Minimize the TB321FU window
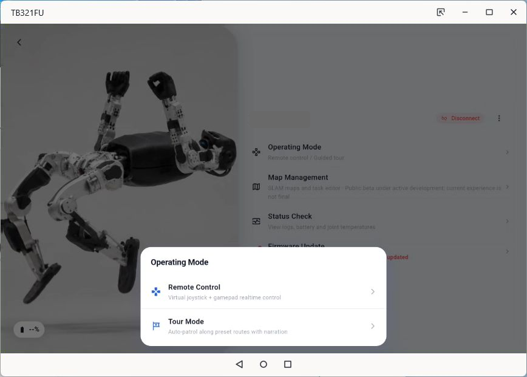This screenshot has height=377, width=527. (x=465, y=12)
